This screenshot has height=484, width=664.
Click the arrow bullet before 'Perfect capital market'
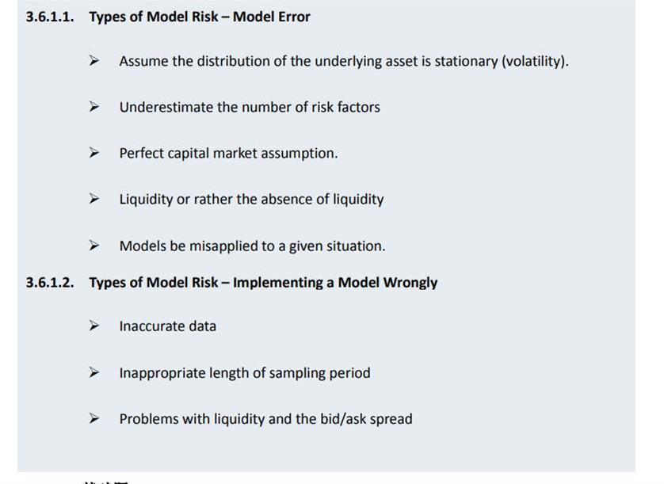[94, 152]
